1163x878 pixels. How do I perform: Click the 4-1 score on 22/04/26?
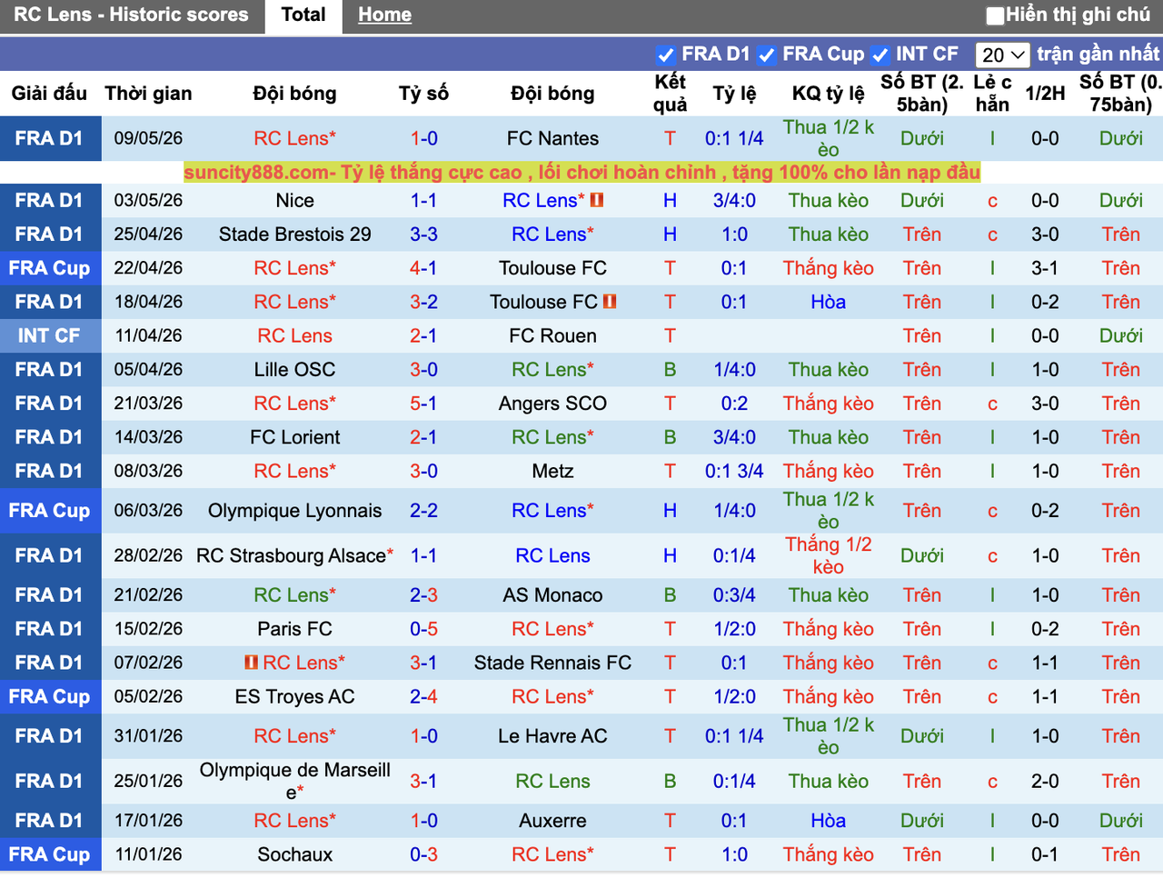coord(423,268)
